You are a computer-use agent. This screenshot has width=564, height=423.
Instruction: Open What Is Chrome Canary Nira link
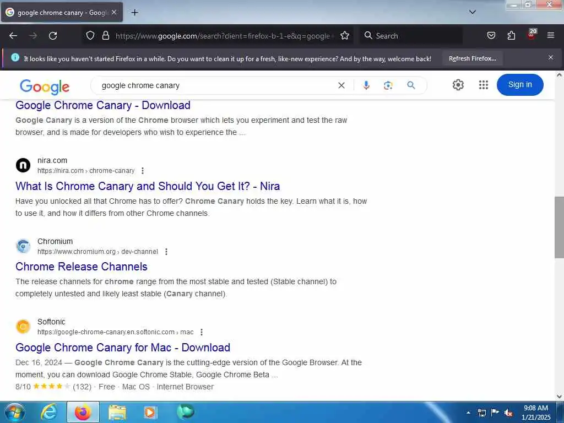(148, 186)
